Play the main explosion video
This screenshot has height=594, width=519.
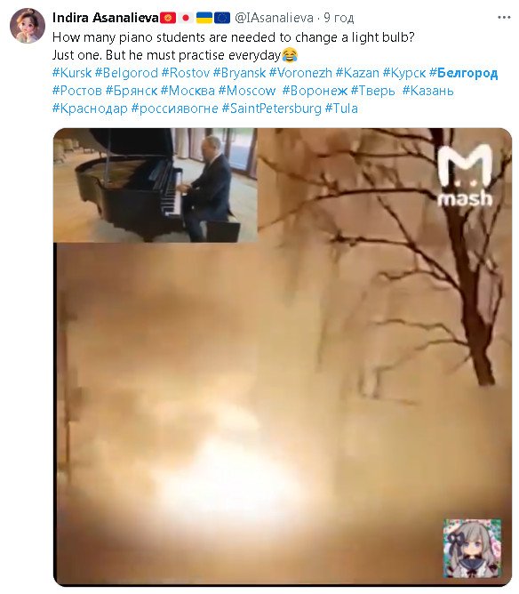pos(283,357)
